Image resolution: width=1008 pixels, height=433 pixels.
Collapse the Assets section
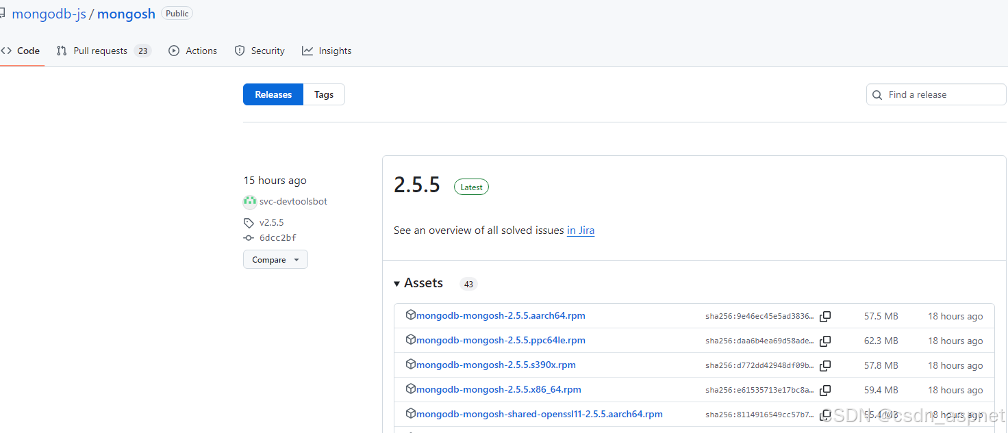point(418,283)
